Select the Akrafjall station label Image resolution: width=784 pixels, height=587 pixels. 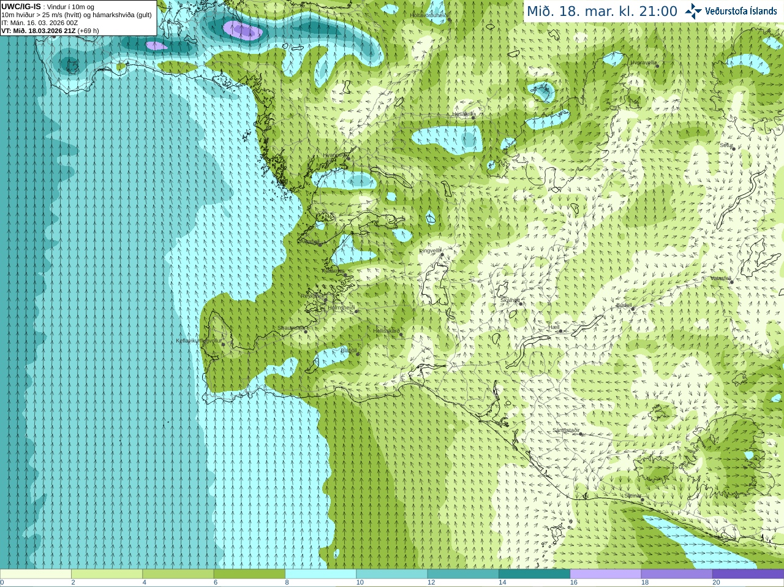(309, 241)
